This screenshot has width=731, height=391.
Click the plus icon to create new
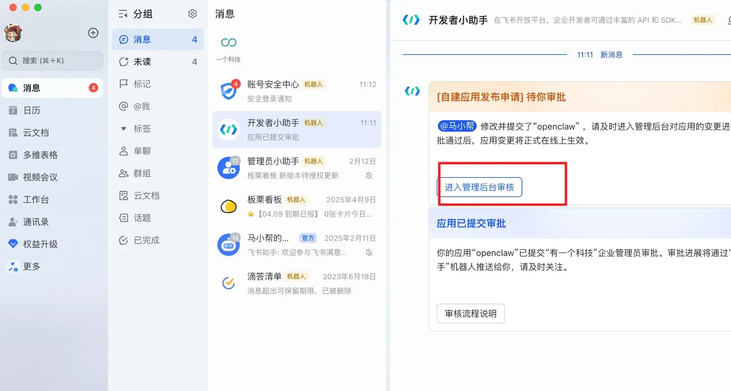tap(93, 33)
